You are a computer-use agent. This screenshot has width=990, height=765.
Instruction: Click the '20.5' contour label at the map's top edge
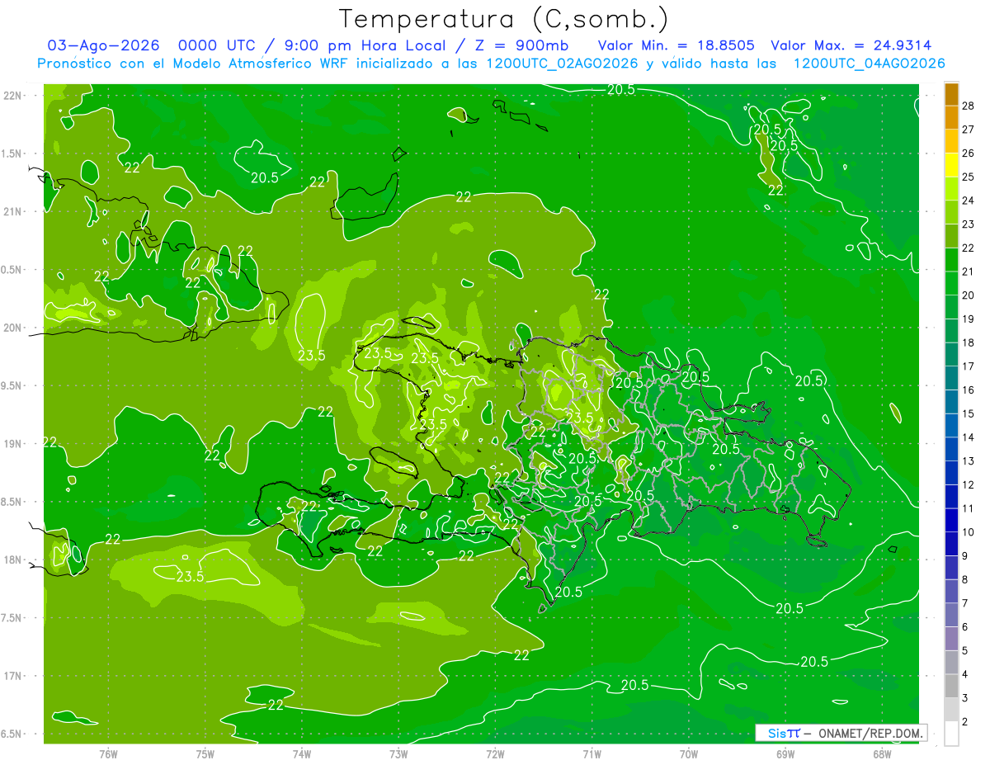621,89
